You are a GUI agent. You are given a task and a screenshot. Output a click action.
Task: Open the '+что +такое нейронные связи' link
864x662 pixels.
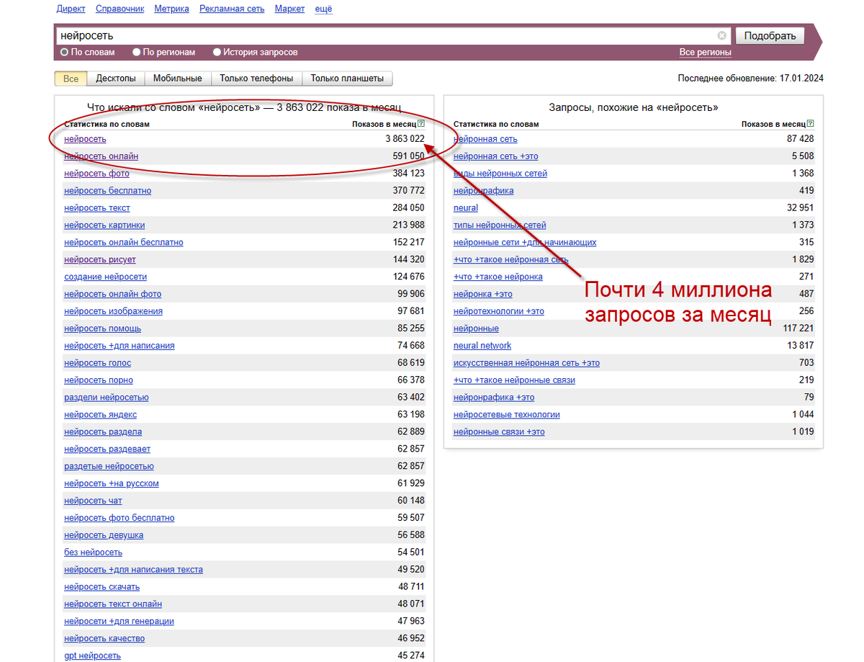[514, 380]
